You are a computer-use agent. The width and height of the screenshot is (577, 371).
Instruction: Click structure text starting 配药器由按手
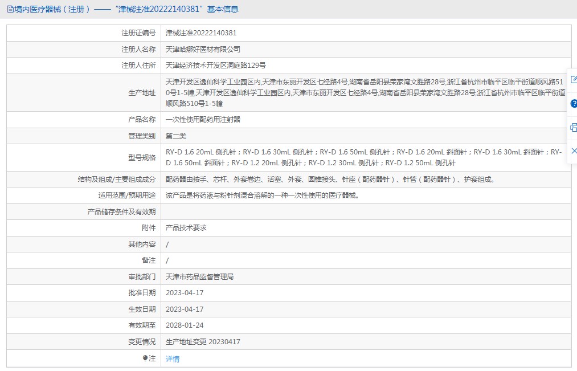pyautogui.click(x=330, y=180)
